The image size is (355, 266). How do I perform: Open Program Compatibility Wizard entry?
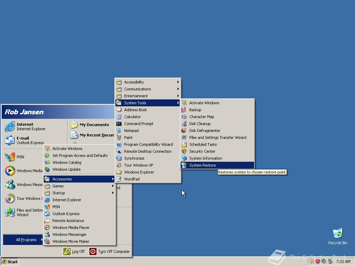(x=148, y=144)
